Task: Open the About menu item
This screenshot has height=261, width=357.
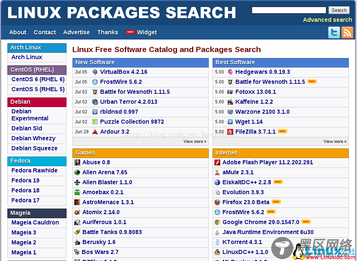Action: 18,32
